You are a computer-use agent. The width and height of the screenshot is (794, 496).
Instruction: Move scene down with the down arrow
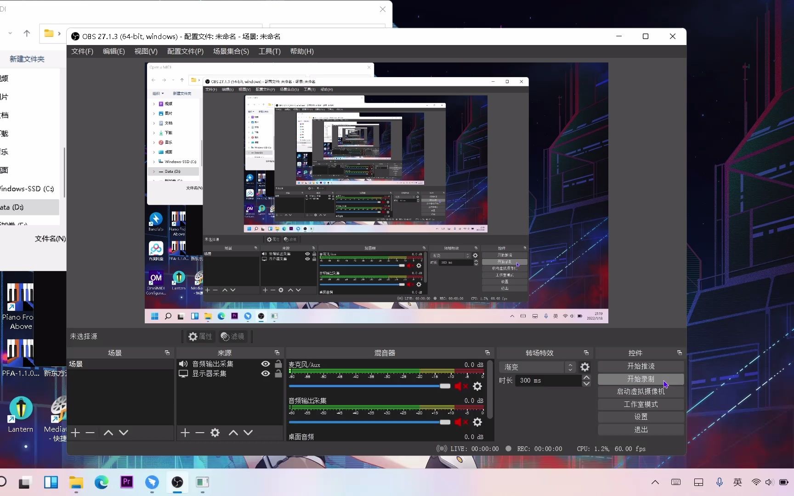coord(124,433)
